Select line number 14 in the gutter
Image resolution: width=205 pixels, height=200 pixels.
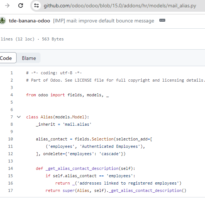click(x=10, y=168)
